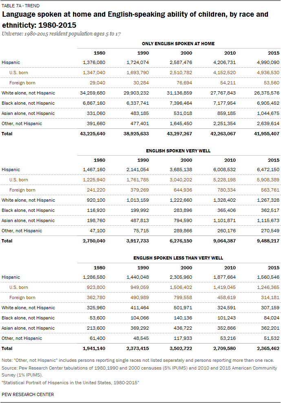The height and width of the screenshot is (403, 281).
Task: Click the 'ENGLISH SPOKEN LESS THAN VERY WELL' header
Action: click(x=178, y=258)
